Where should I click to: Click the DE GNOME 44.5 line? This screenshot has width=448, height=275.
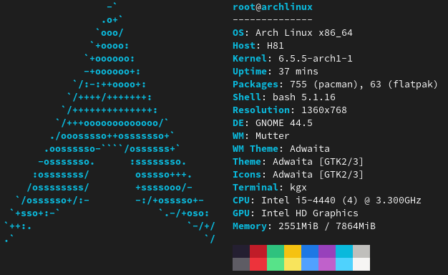273,123
